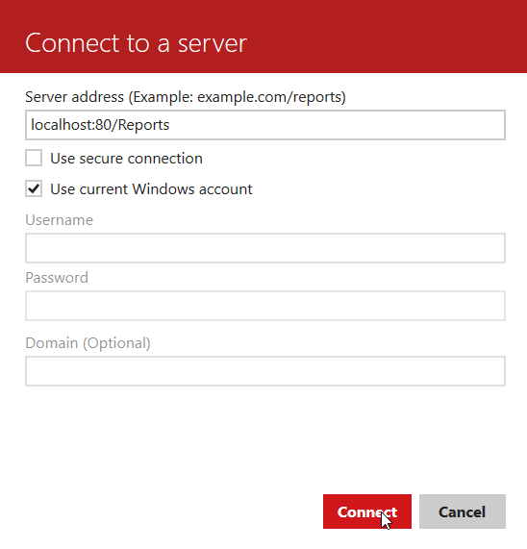Click the 'Connect to a server' dialog title
This screenshot has height=549, width=527.
[x=136, y=43]
